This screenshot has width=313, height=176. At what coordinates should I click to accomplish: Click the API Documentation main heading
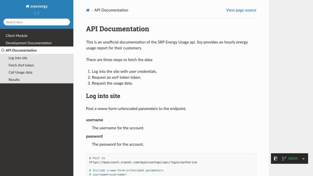(x=118, y=29)
